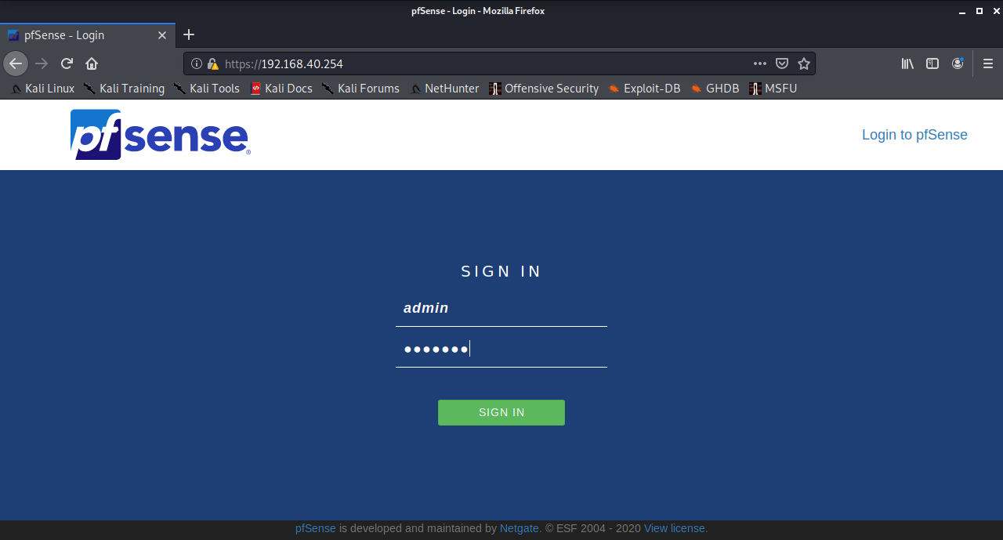Image resolution: width=1003 pixels, height=540 pixels.
Task: Open the Firefox home page
Action: [x=92, y=63]
